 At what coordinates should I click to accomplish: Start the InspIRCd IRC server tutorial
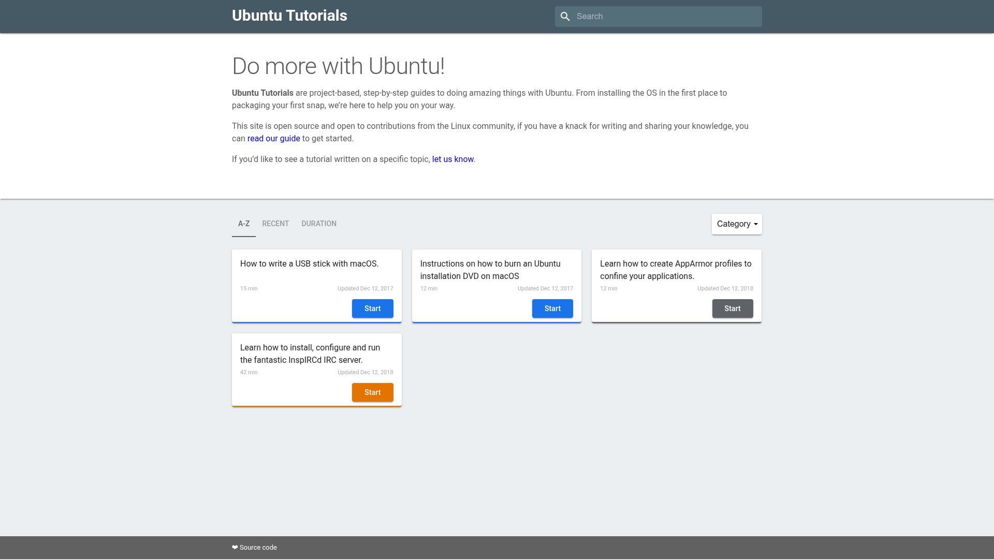[373, 392]
